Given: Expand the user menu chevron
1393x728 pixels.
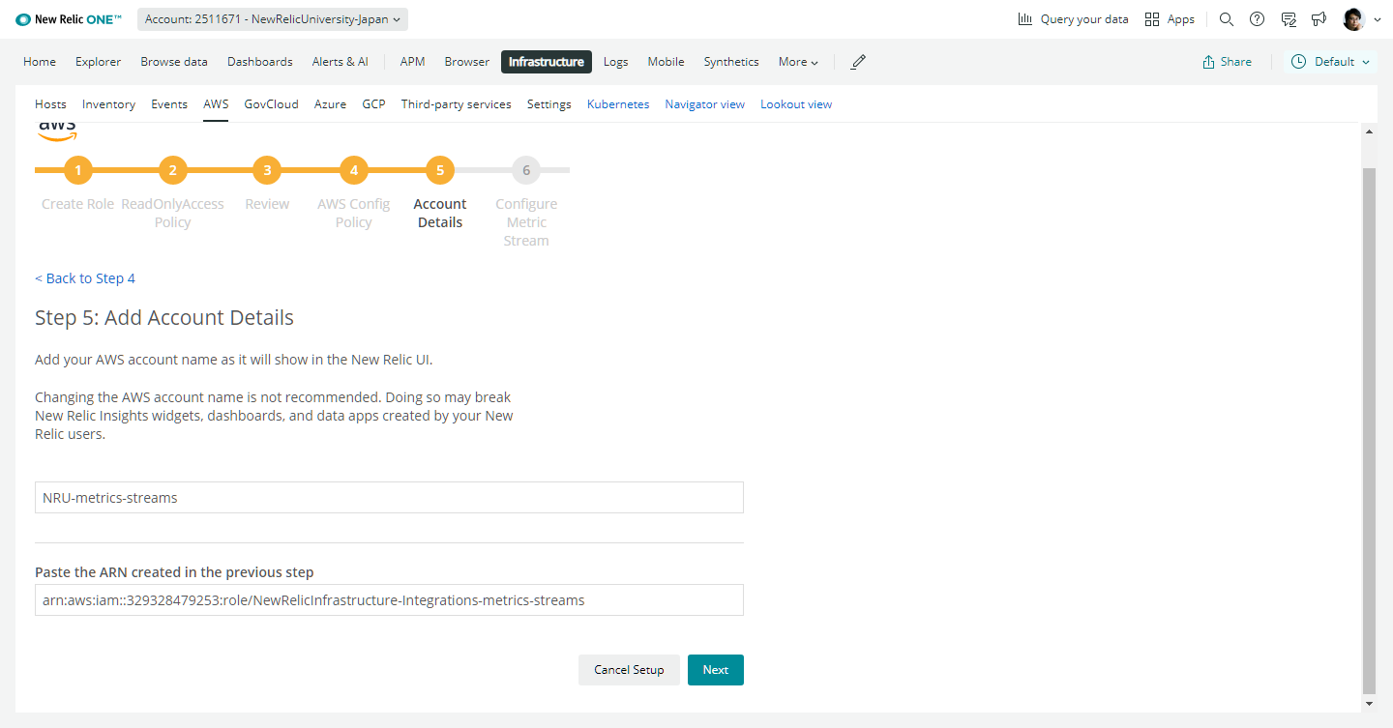Looking at the screenshot, I should click(1378, 19).
